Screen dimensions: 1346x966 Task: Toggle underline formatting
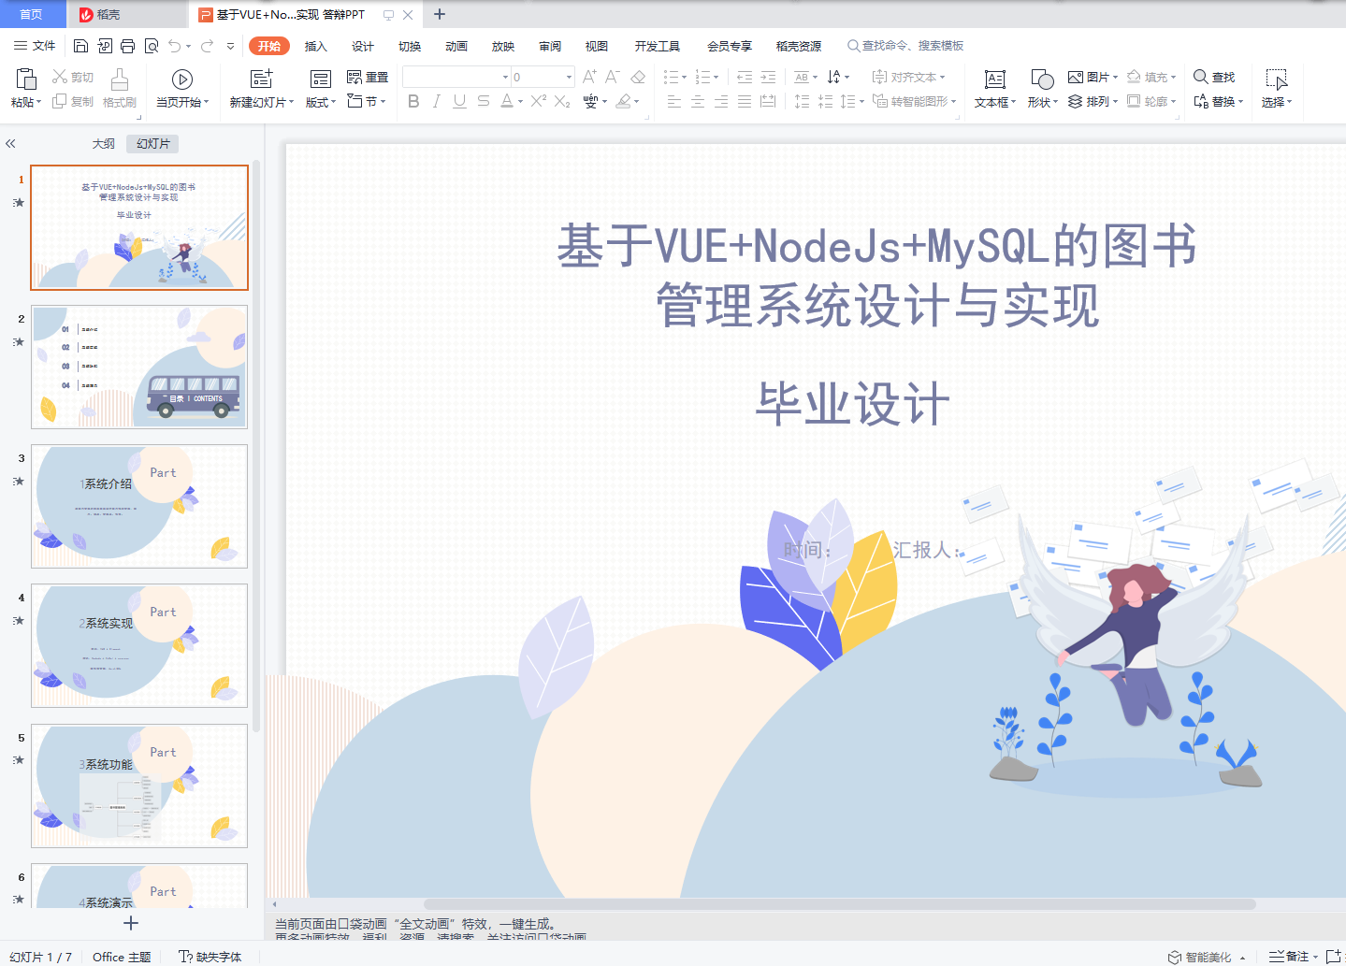(458, 102)
